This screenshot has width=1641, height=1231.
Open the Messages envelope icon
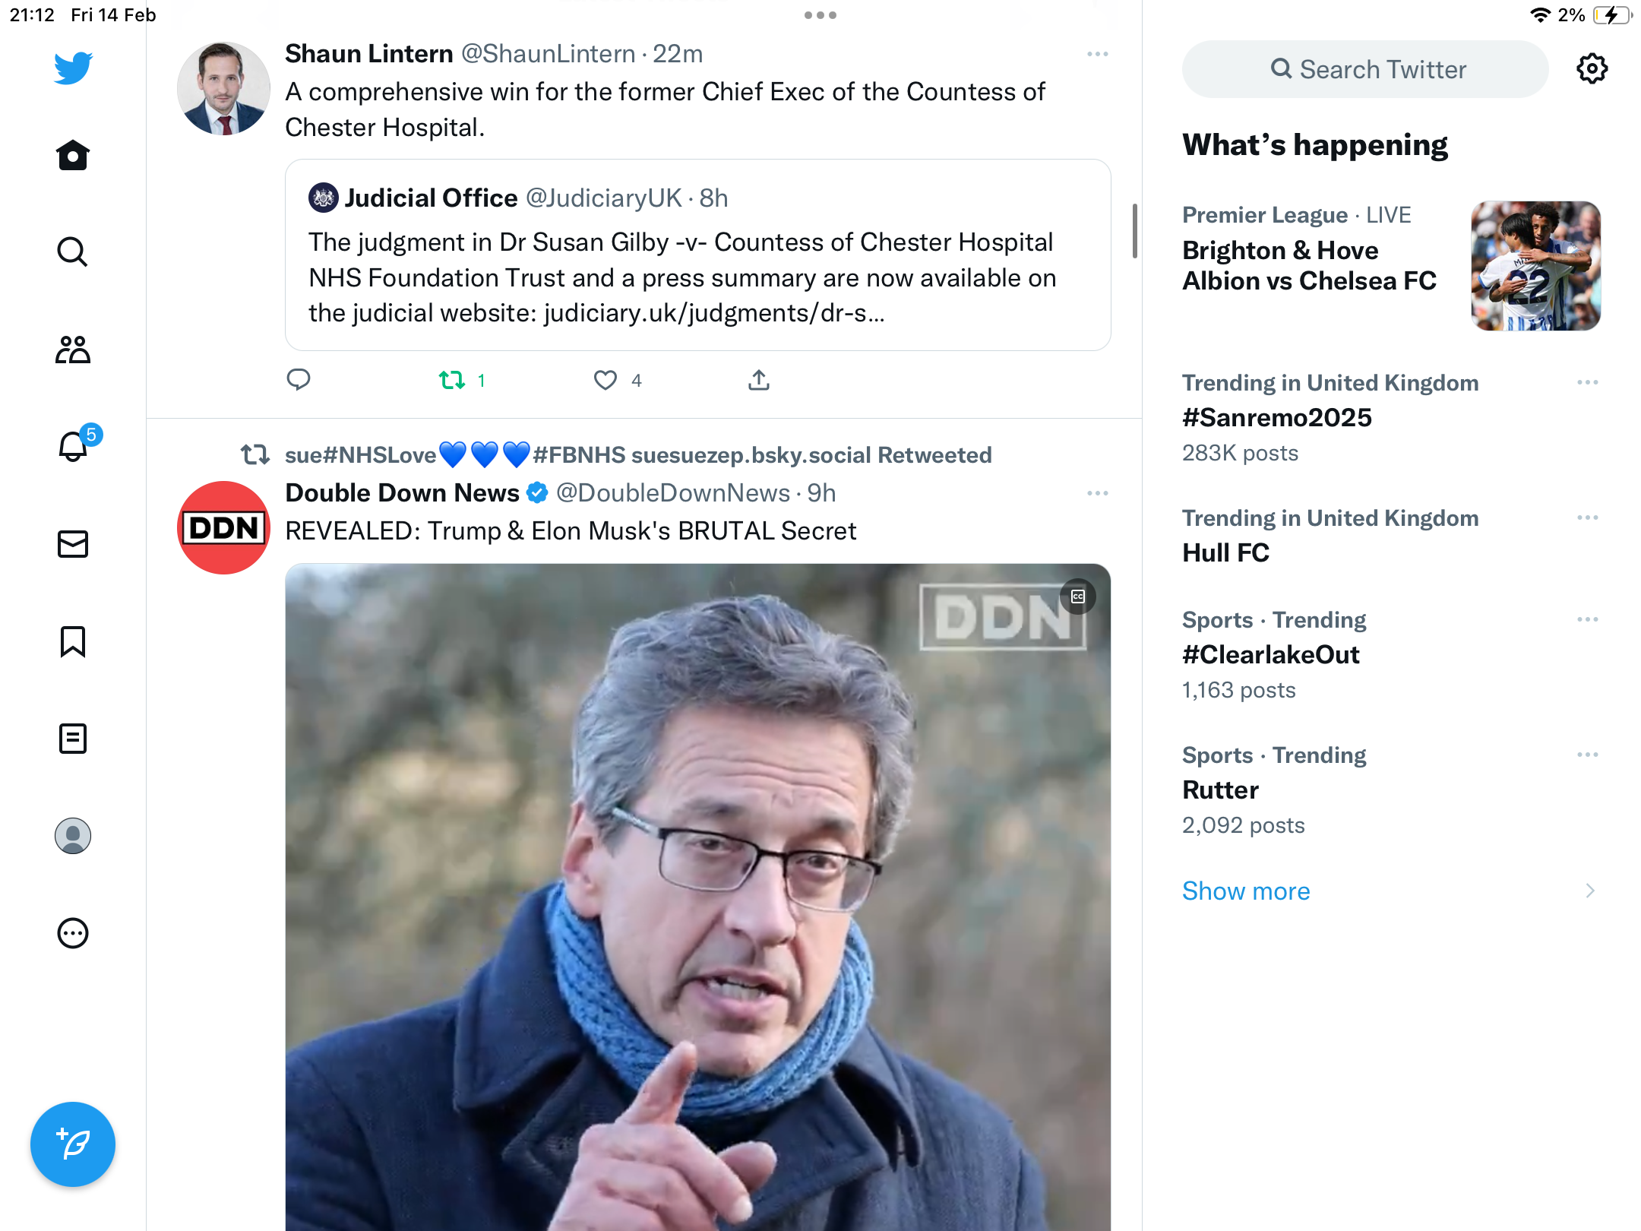pyautogui.click(x=73, y=544)
